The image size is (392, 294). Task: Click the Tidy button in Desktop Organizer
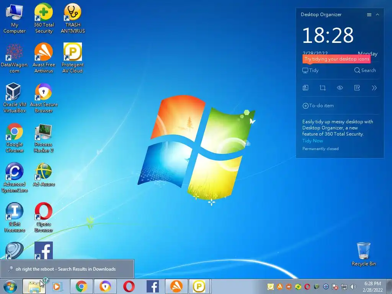coord(310,70)
